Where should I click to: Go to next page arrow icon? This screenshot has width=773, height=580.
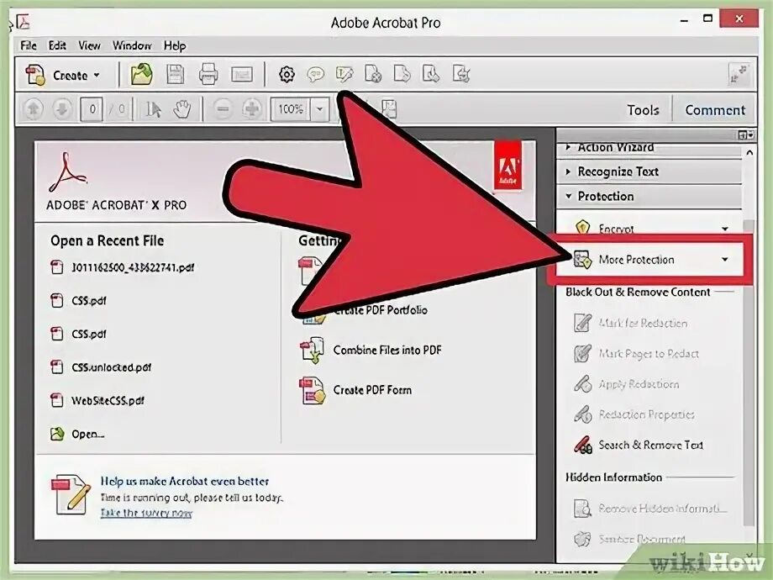tap(62, 109)
